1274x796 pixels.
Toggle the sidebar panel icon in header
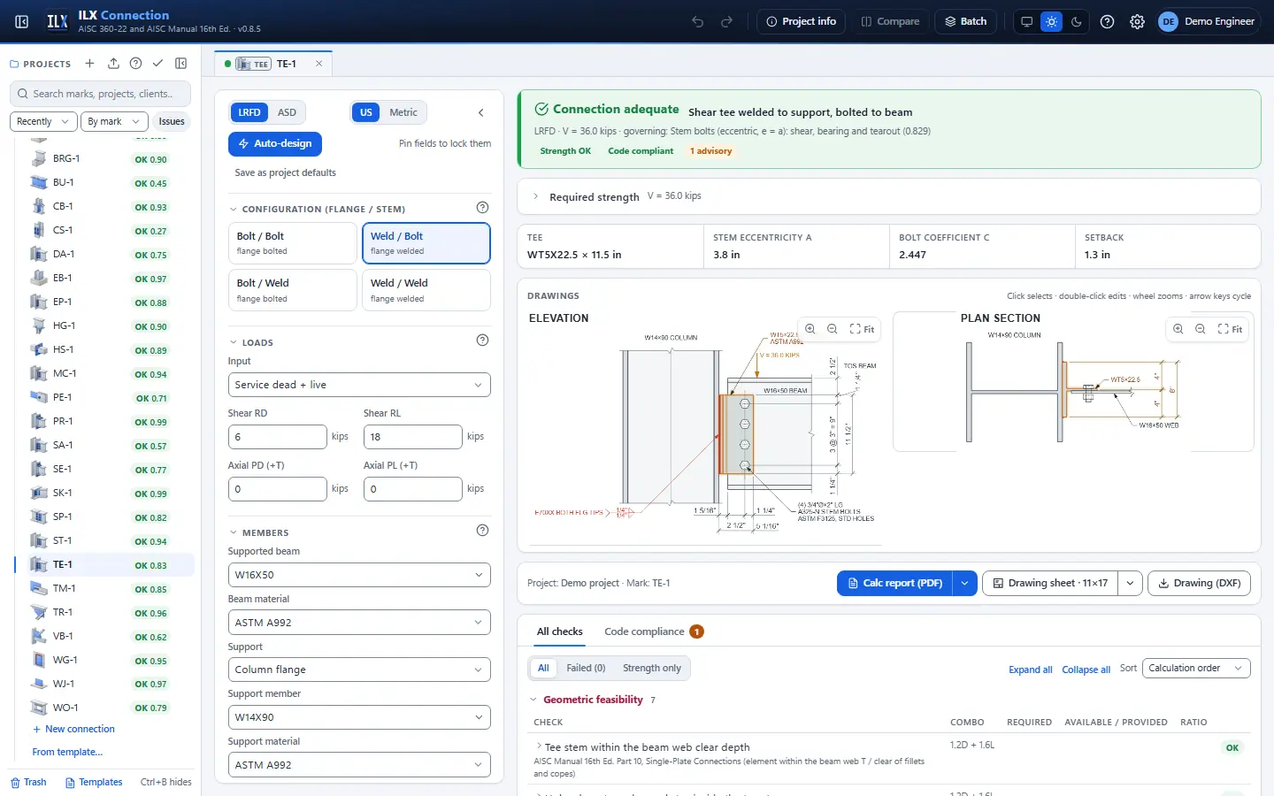[x=22, y=21]
